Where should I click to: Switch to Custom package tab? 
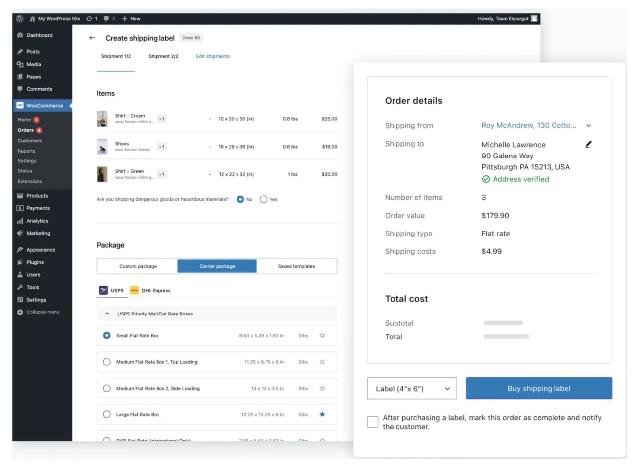coord(138,266)
